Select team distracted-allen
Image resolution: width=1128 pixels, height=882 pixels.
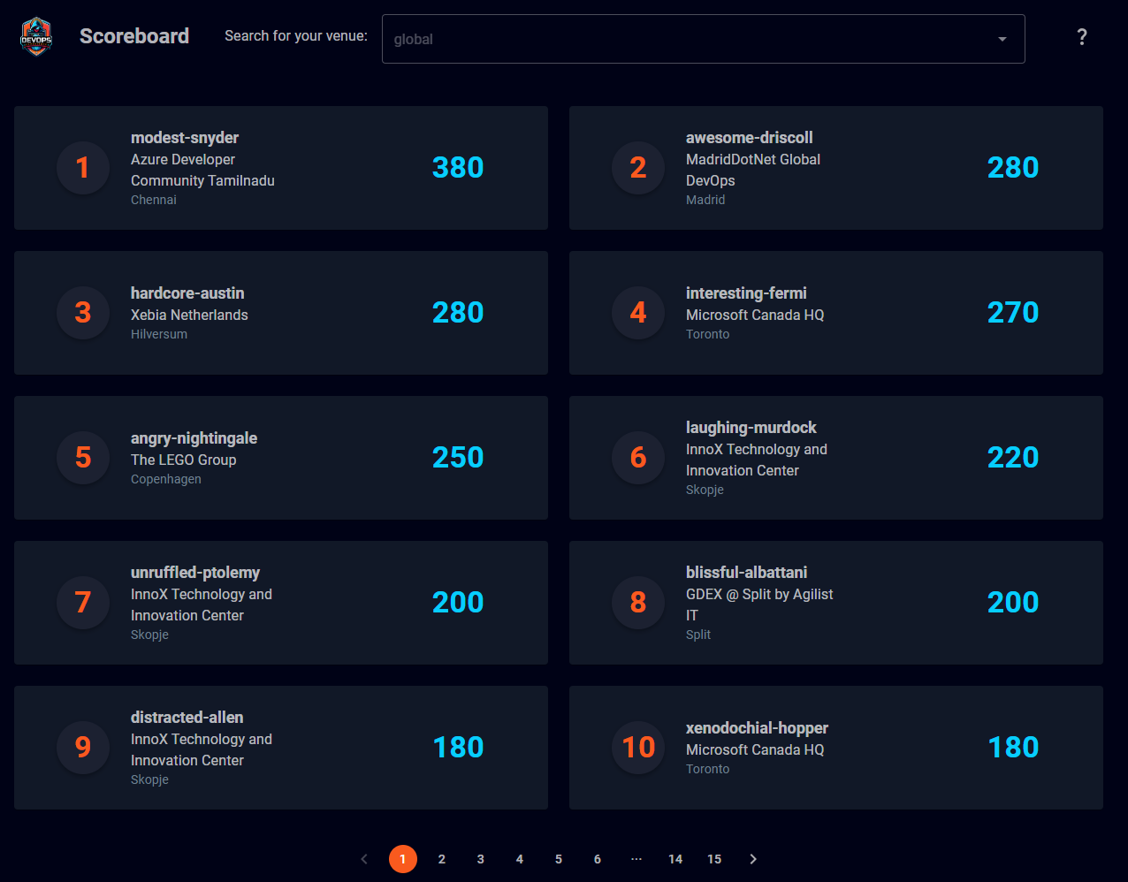[x=187, y=718]
